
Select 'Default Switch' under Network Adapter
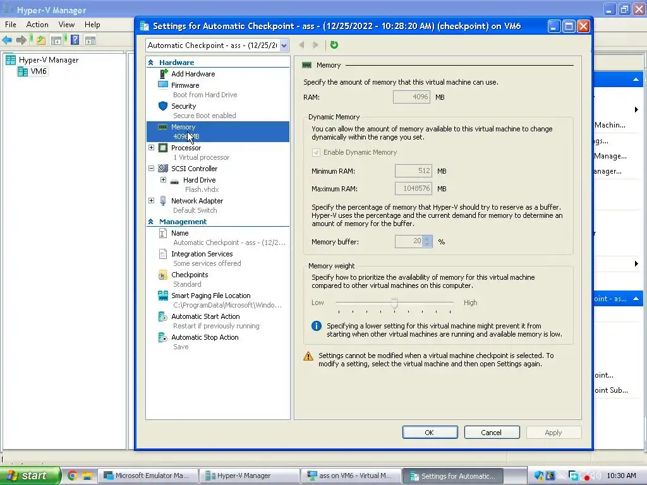tap(195, 210)
